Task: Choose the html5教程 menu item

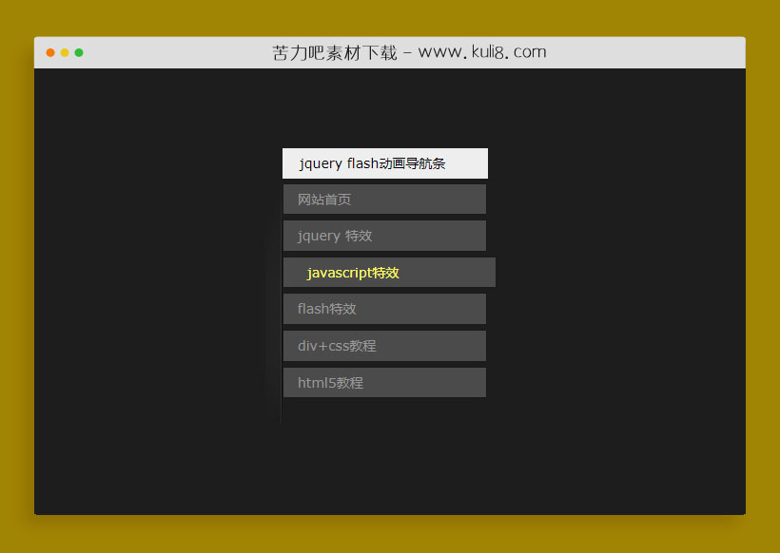Action: pyautogui.click(x=384, y=383)
